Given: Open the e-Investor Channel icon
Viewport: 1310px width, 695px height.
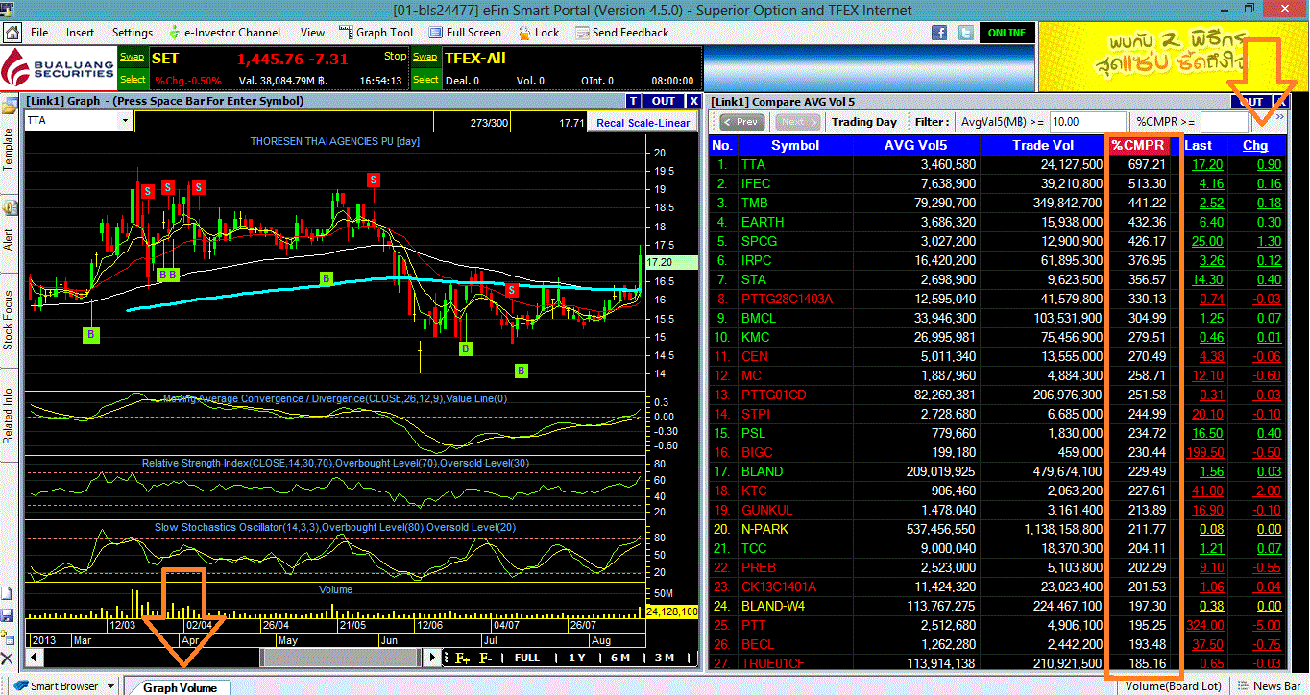Looking at the screenshot, I should (177, 33).
